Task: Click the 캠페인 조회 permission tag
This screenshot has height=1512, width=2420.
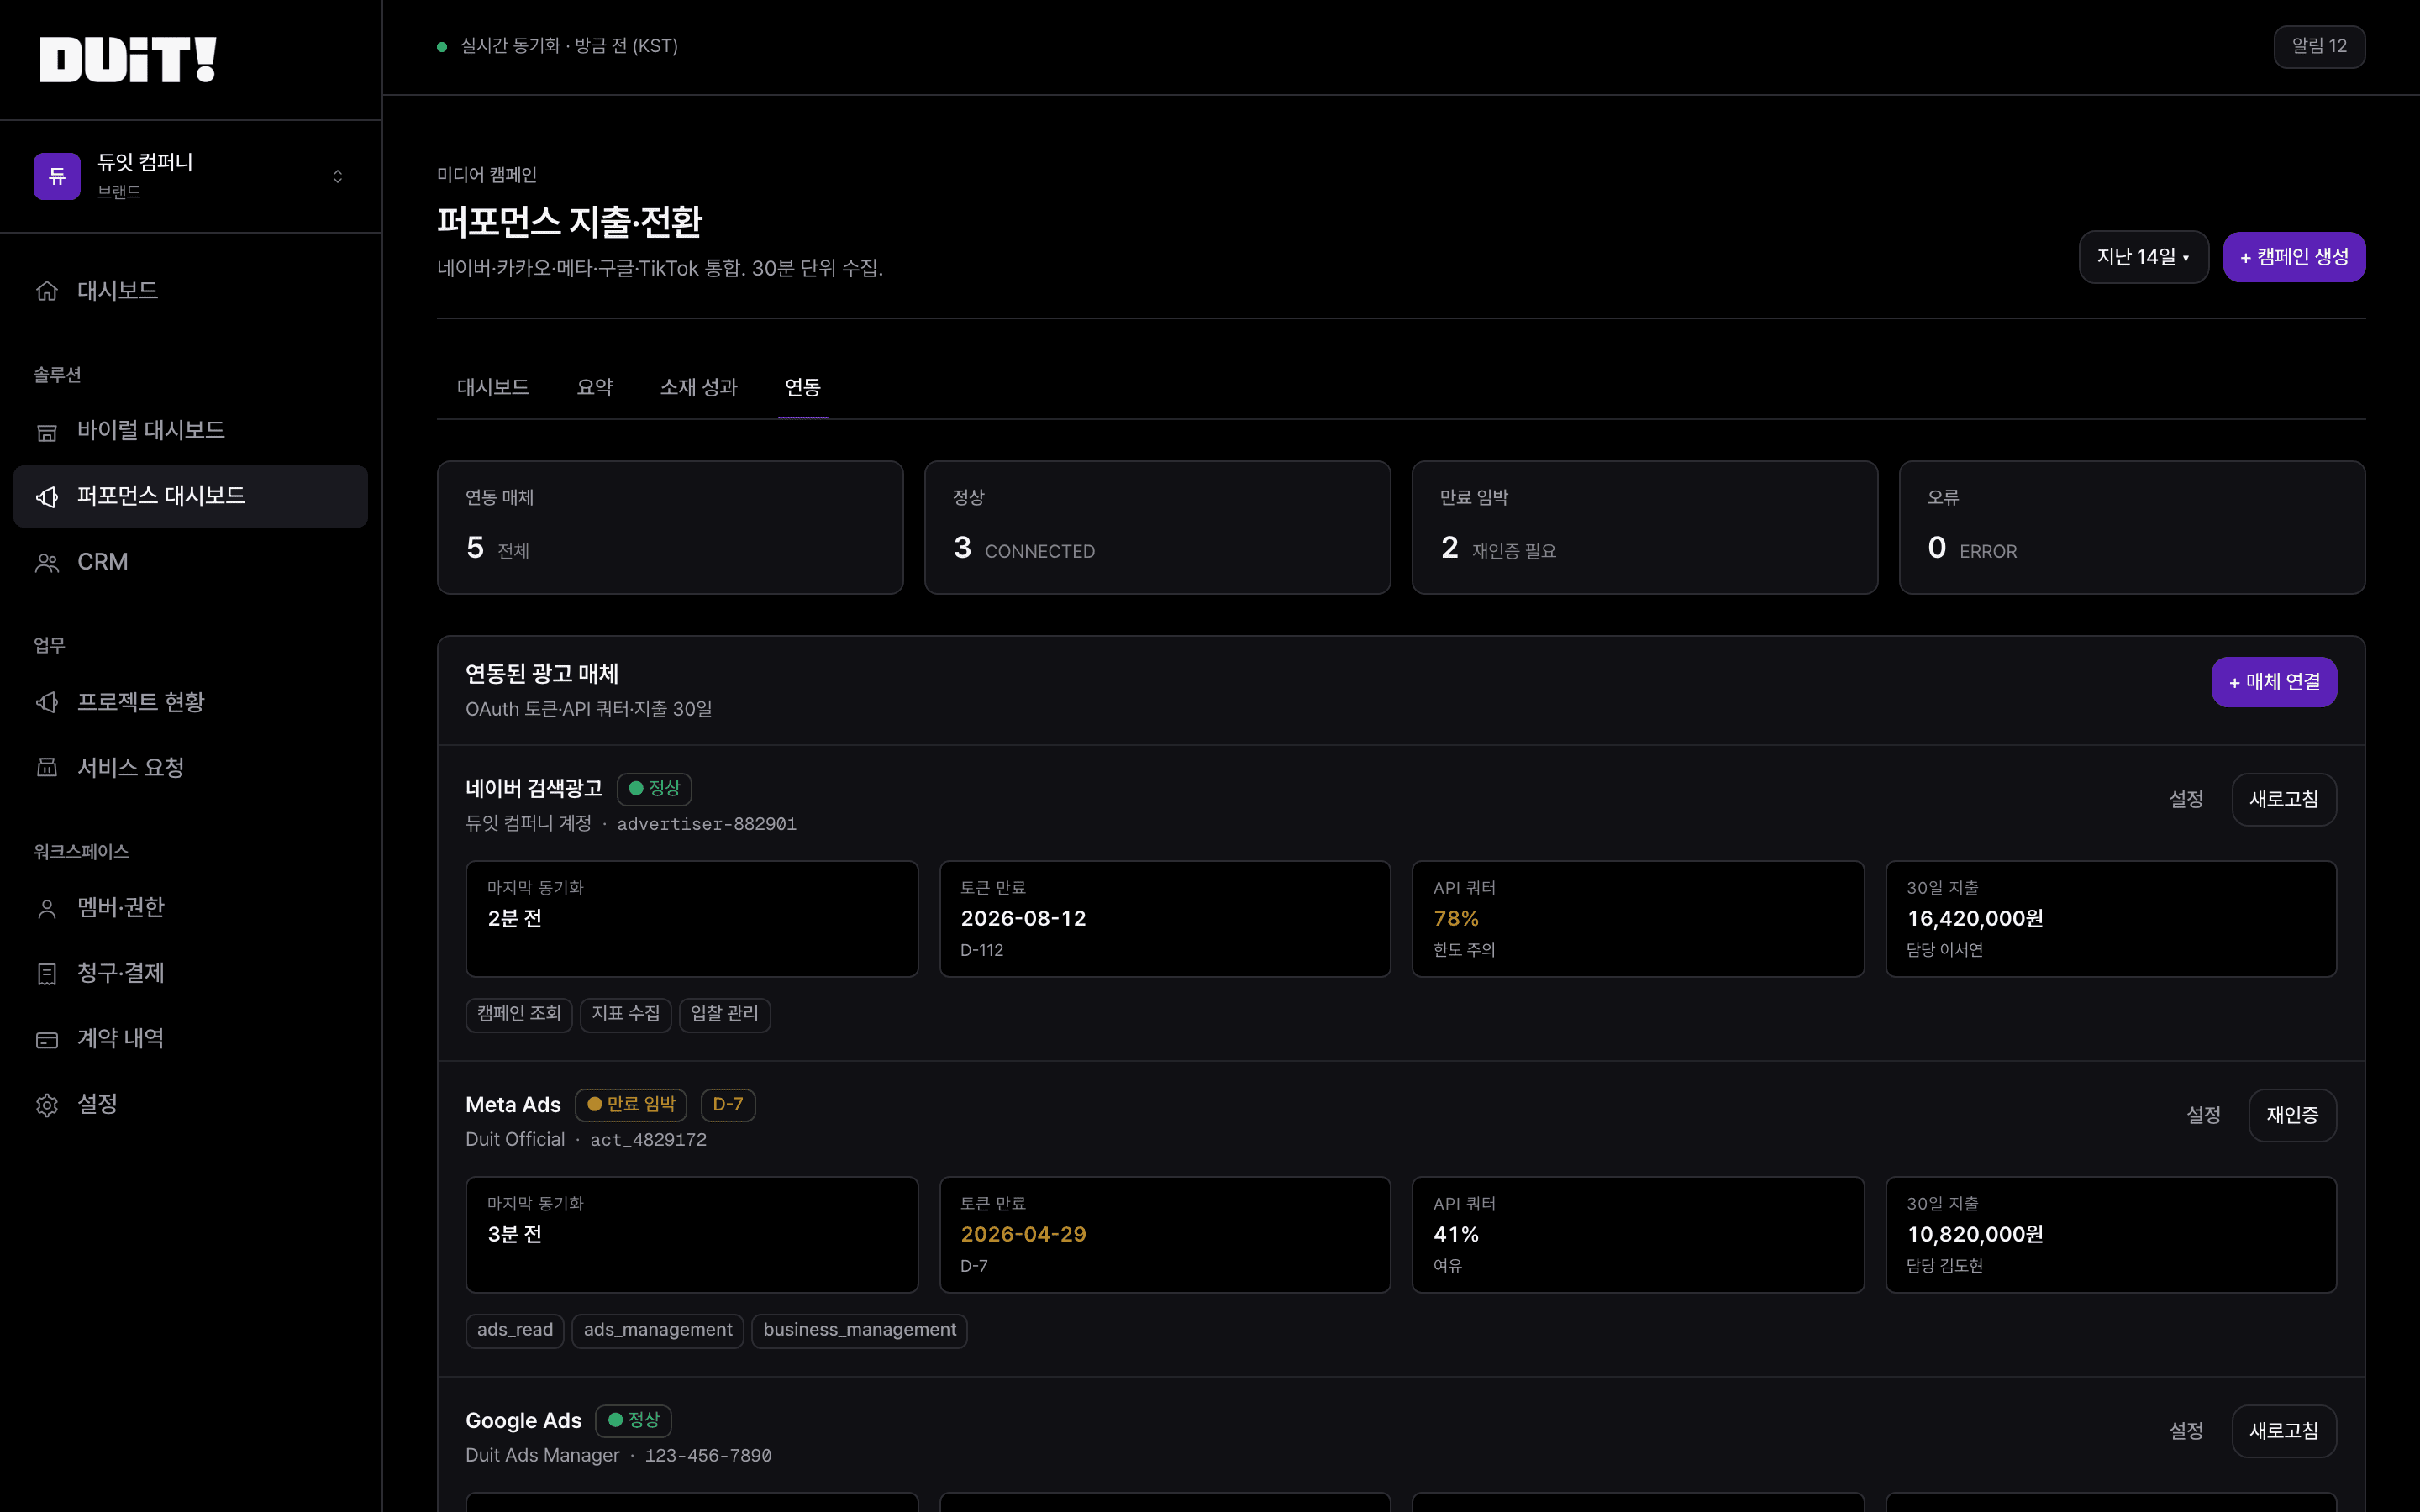Action: (519, 1014)
